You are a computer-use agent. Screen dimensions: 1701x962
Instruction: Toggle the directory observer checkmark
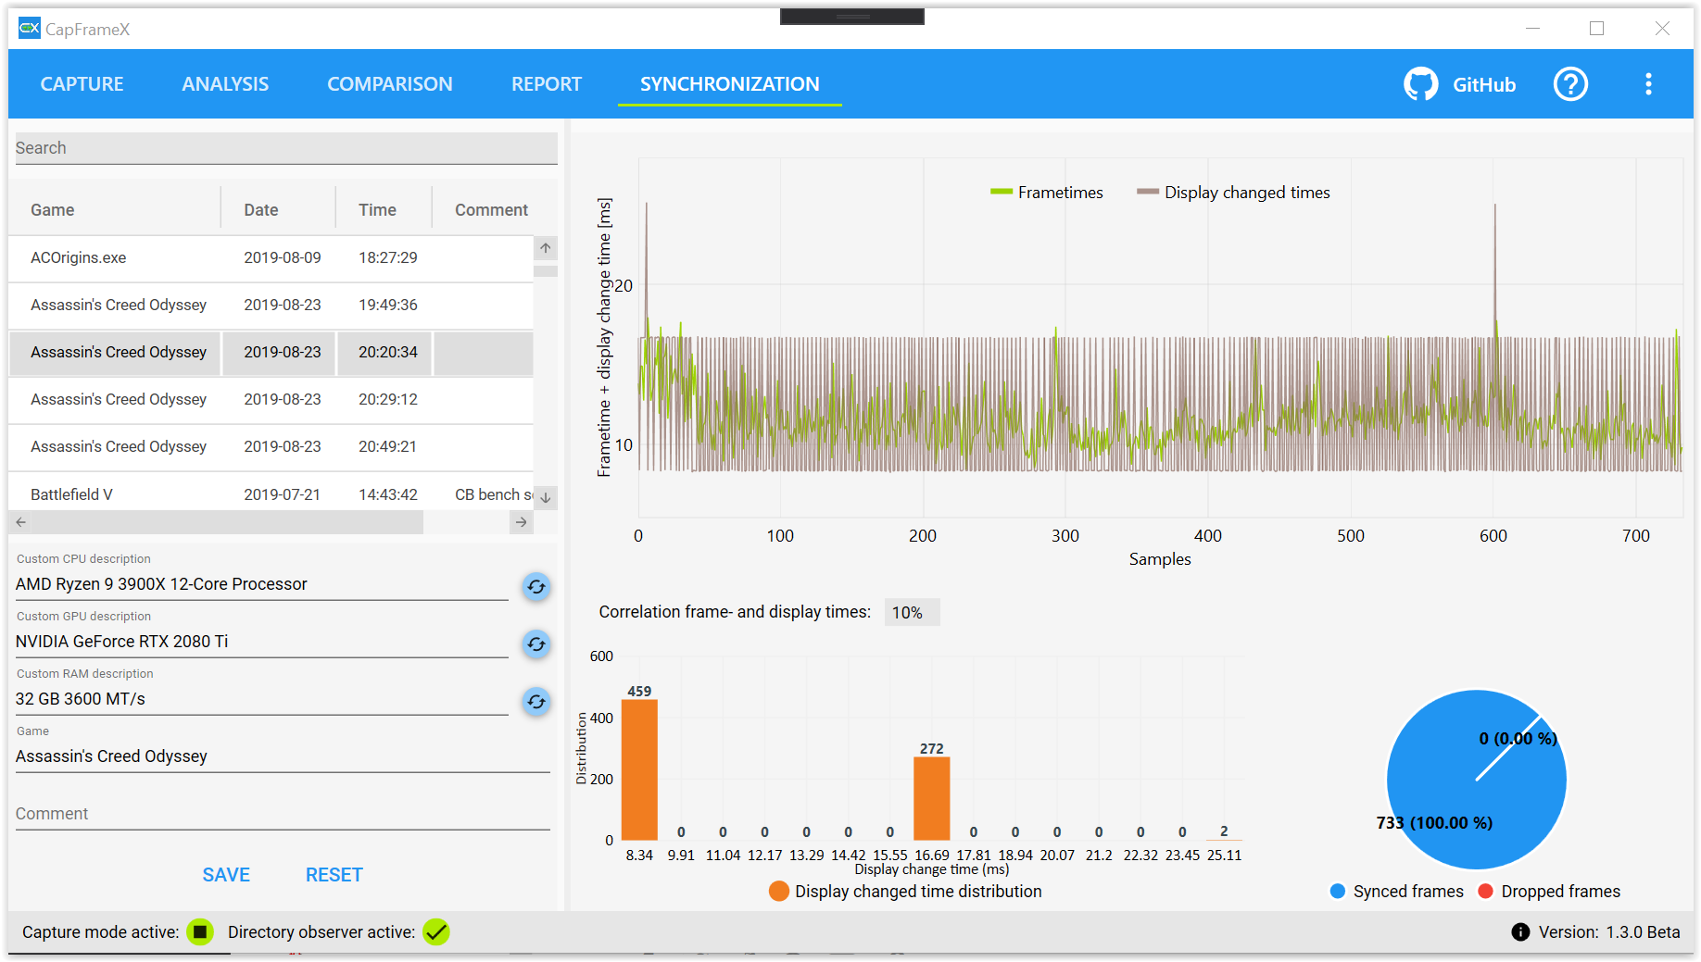pos(436,932)
